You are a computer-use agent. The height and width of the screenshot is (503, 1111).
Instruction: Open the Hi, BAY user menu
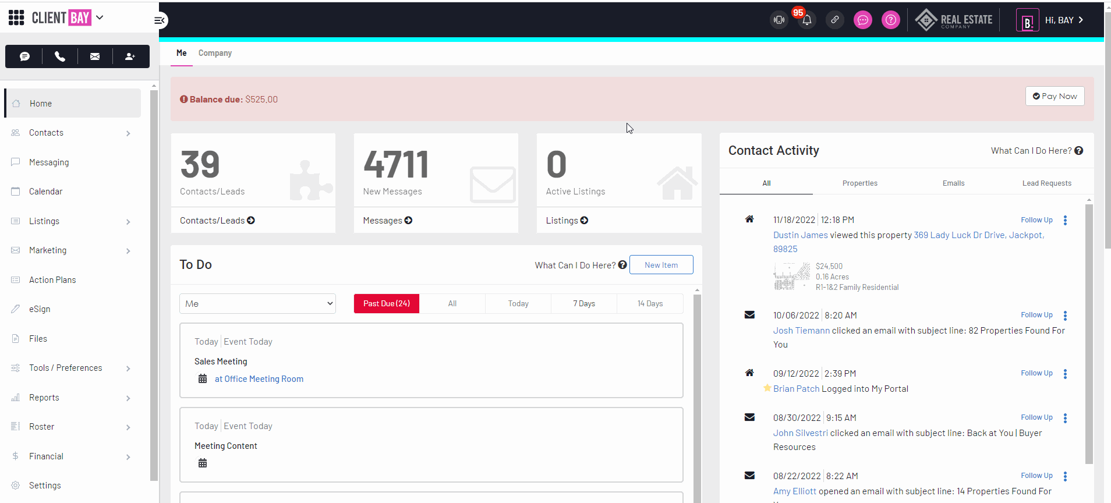(1050, 20)
